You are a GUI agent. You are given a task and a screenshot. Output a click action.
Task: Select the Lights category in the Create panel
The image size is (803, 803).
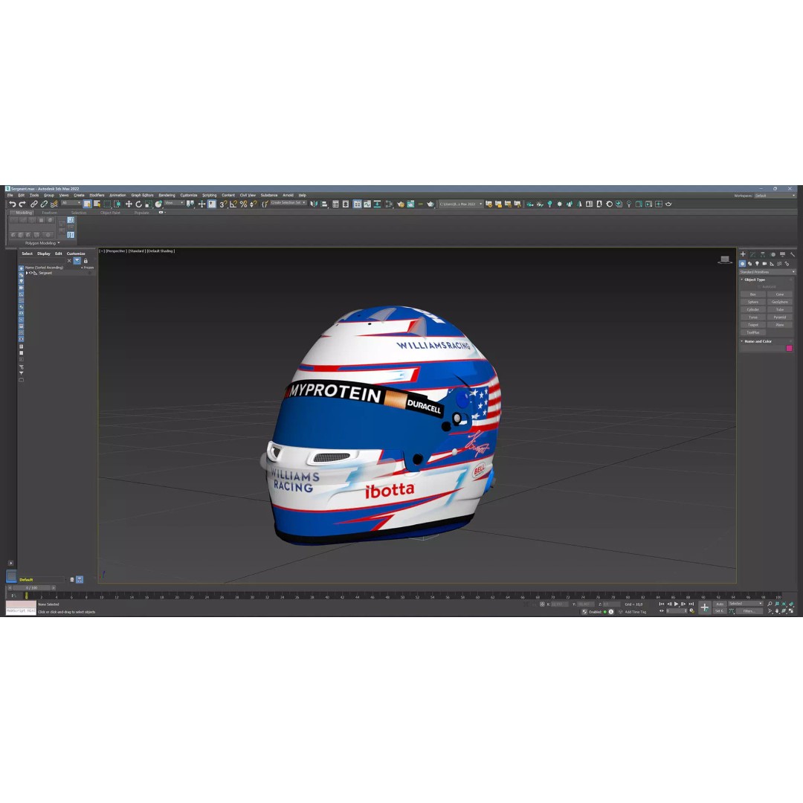point(758,263)
